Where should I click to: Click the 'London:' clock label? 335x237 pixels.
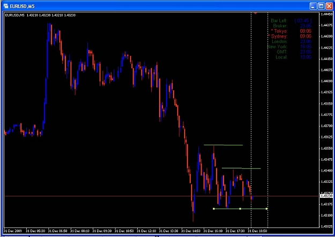(279, 41)
